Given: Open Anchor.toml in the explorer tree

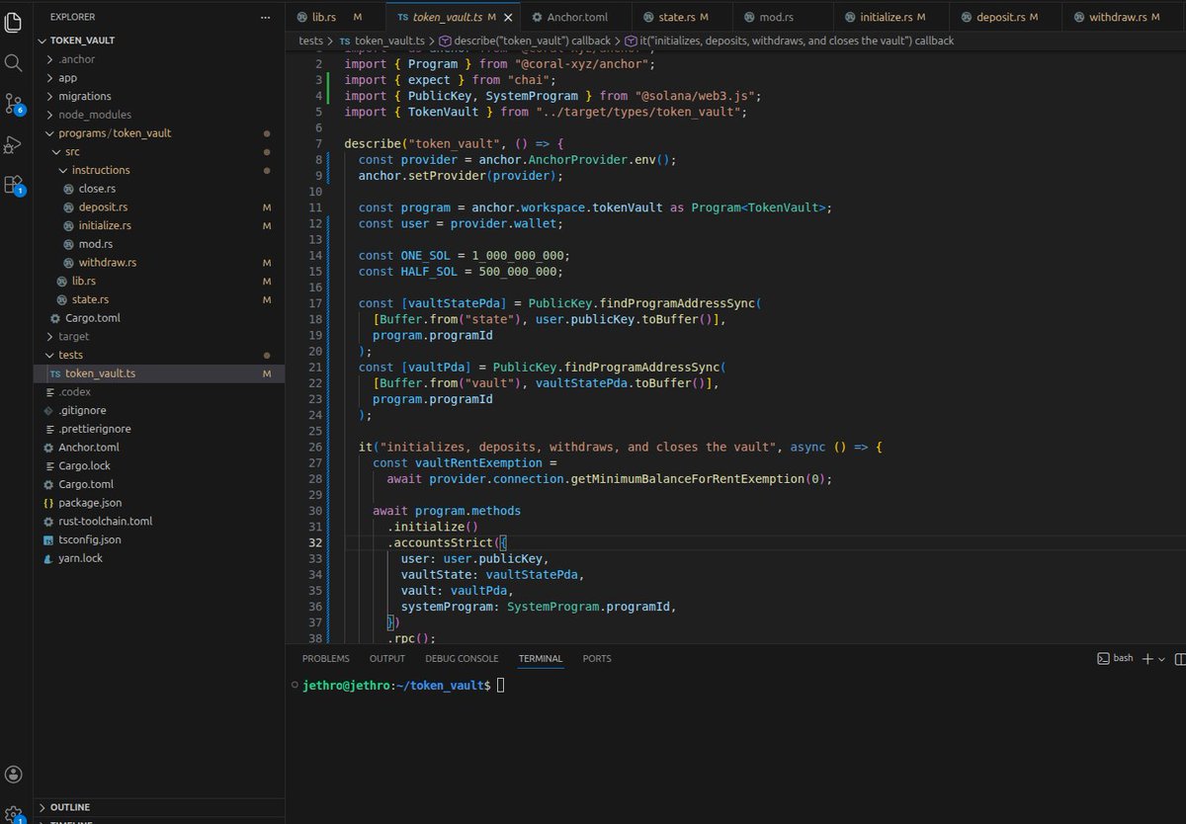Looking at the screenshot, I should [x=159, y=448].
